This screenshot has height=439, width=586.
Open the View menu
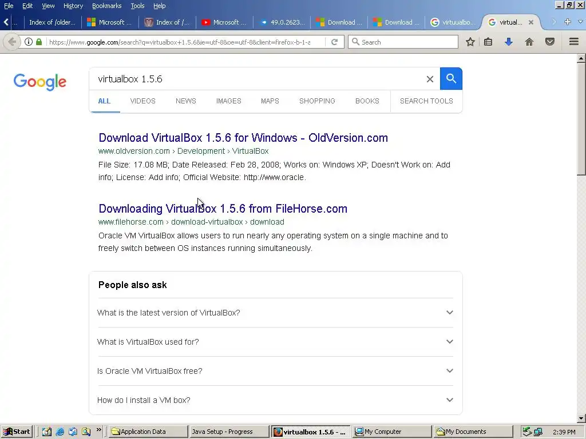point(48,6)
